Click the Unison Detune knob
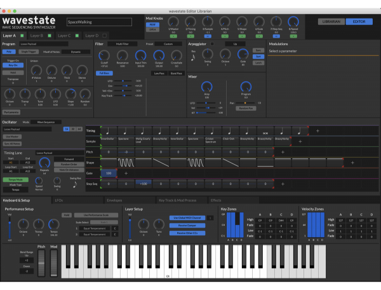381x290 pixels. tap(51, 71)
